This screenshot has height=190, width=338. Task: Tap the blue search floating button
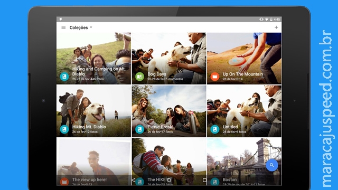(x=272, y=165)
